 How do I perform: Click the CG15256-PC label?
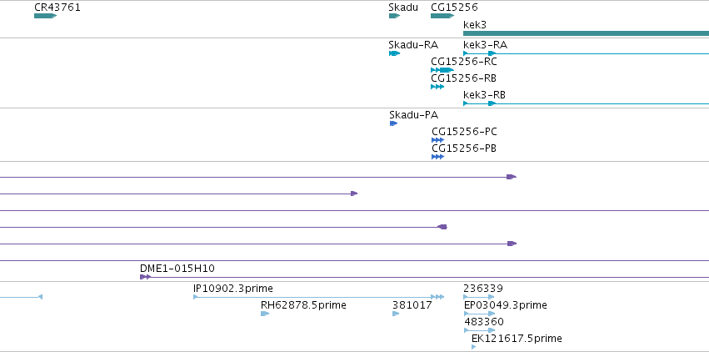[464, 132]
